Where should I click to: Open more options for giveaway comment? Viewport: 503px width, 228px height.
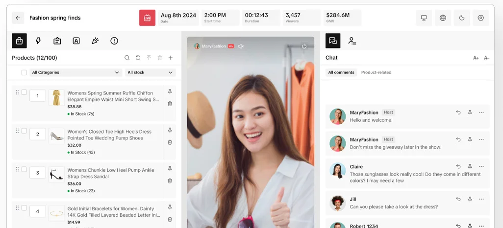(x=481, y=139)
